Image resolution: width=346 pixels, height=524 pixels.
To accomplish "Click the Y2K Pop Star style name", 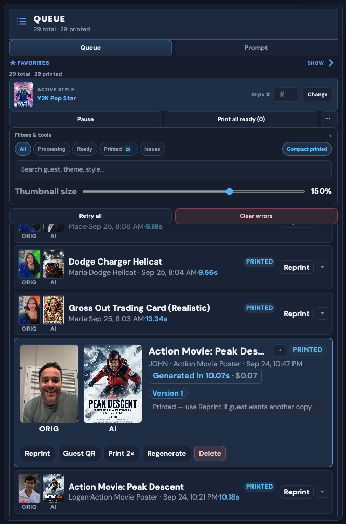I will [57, 98].
